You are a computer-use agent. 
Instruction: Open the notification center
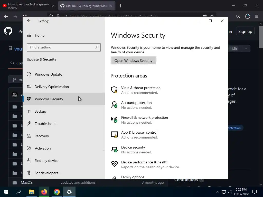coord(255,192)
